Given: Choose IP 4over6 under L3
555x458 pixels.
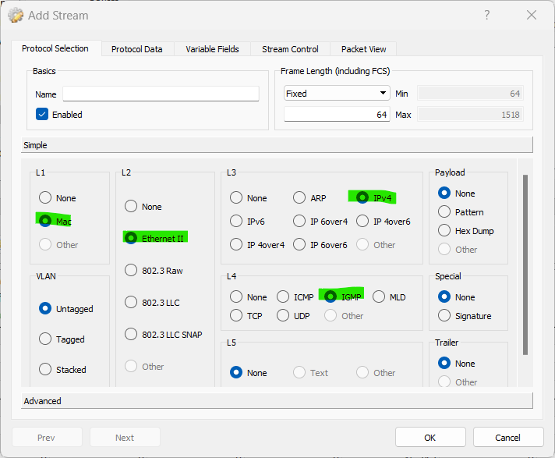Looking at the screenshot, I should [384, 221].
